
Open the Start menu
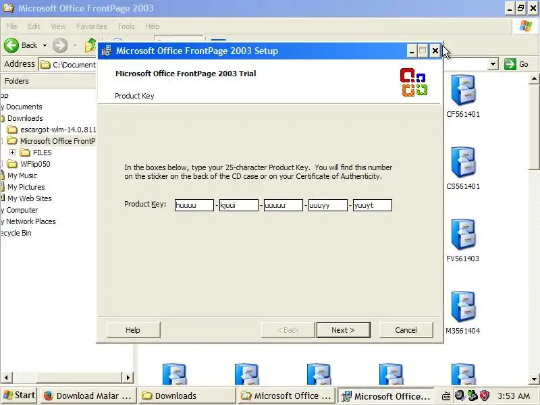(20, 396)
